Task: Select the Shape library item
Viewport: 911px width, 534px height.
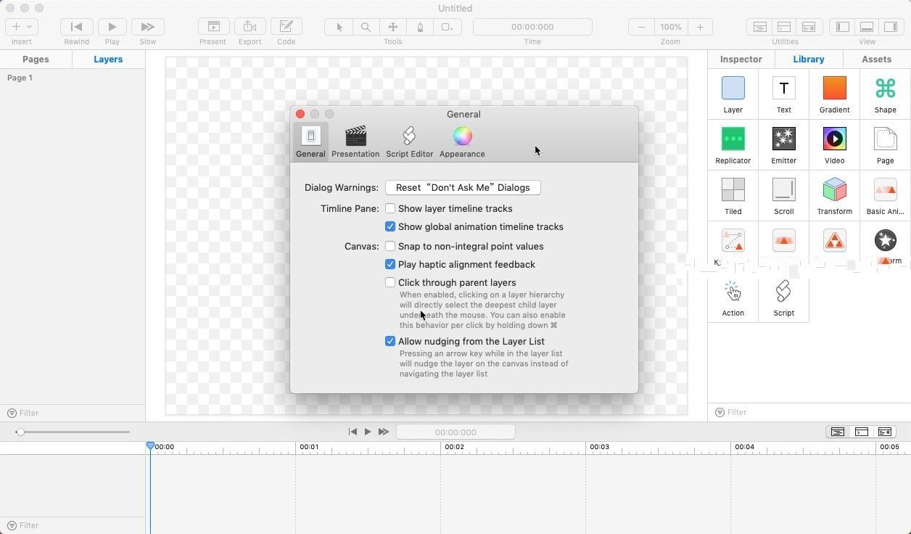Action: tap(885, 94)
